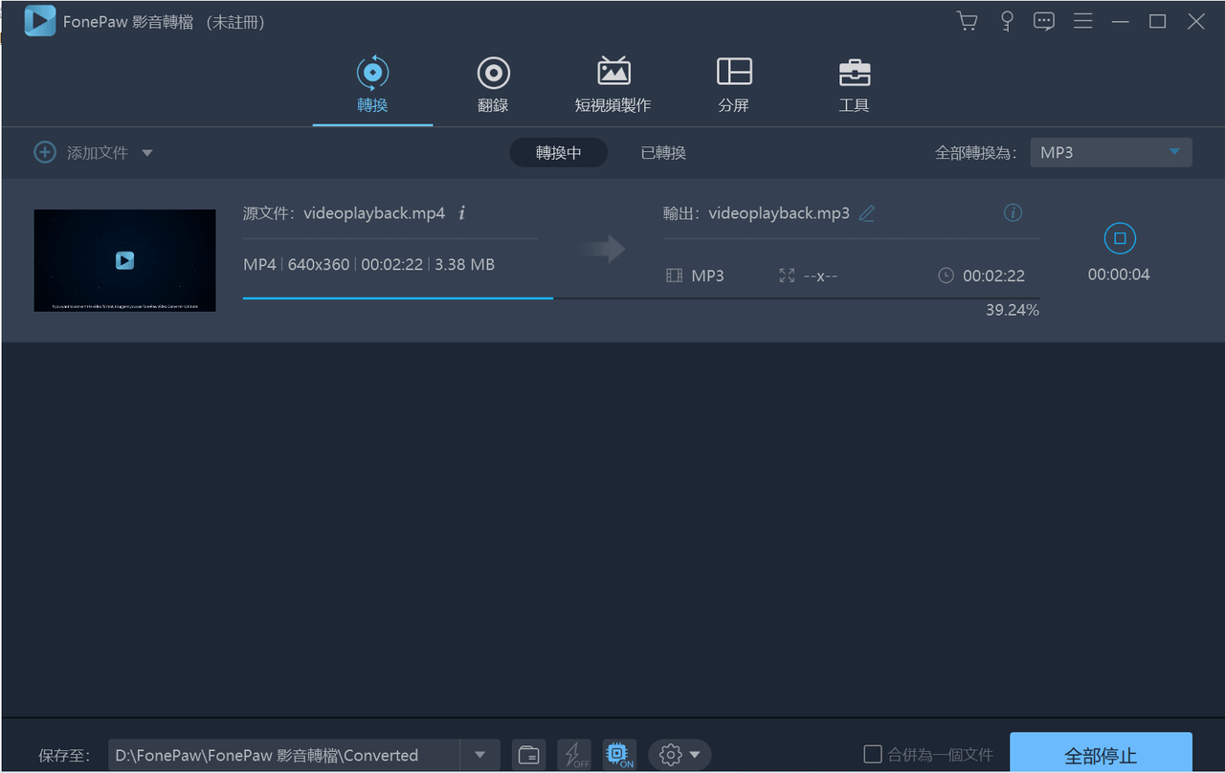
Task: Check 合併為一個文件 checkbox
Action: point(872,754)
